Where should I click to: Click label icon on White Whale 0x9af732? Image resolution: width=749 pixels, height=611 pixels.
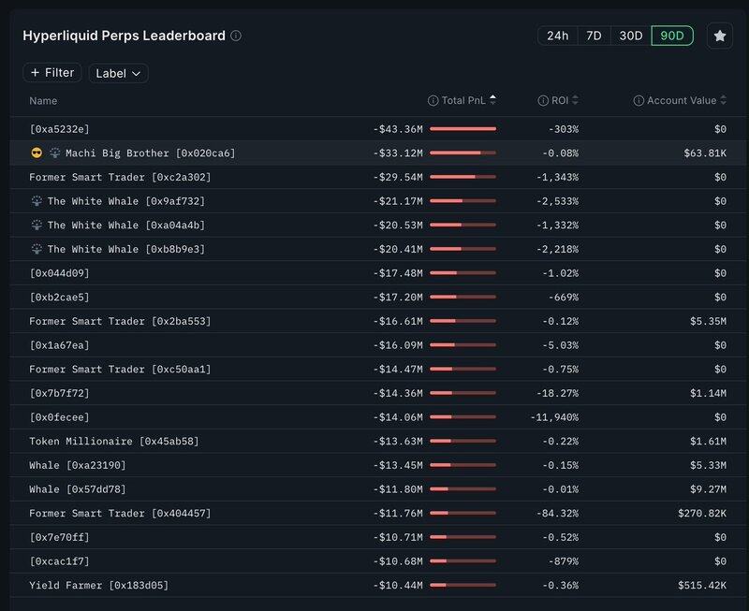pos(37,200)
